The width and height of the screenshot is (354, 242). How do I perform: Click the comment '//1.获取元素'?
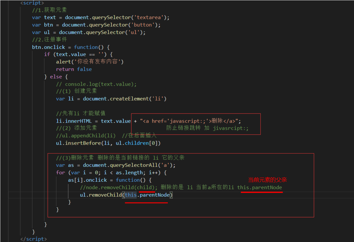[49, 10]
